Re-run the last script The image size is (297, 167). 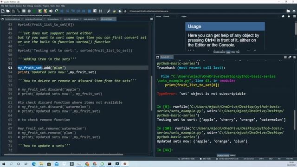click(x=57, y=11)
